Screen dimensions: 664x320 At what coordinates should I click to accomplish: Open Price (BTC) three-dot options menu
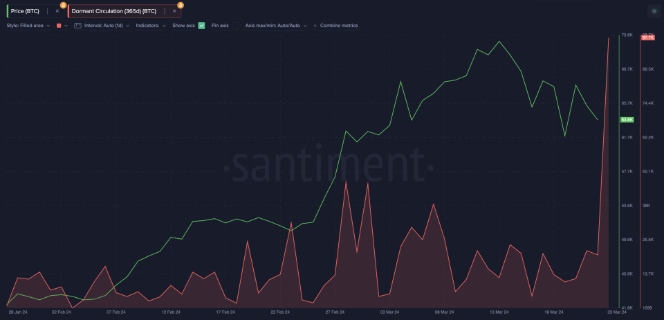pyautogui.click(x=47, y=11)
